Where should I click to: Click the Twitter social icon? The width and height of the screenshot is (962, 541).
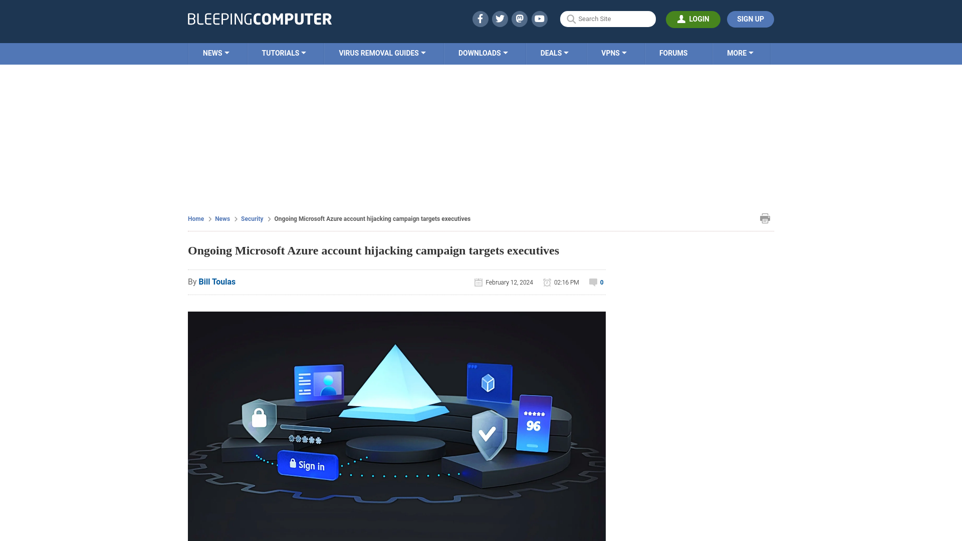pyautogui.click(x=500, y=19)
